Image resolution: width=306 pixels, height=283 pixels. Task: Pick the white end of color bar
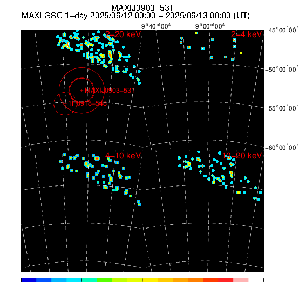[256, 280]
